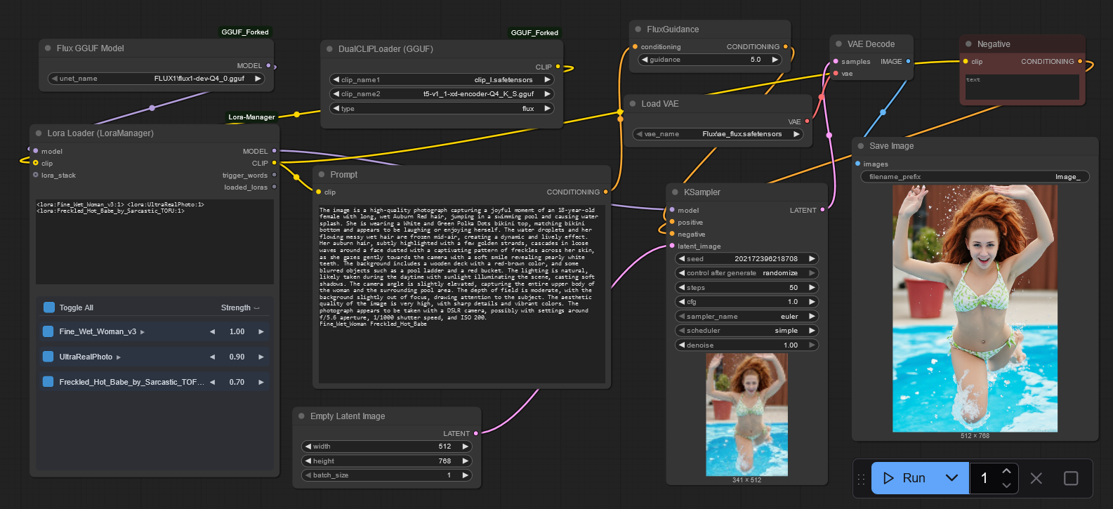The height and width of the screenshot is (509, 1113).
Task: Open the sampler_name dropdown set to euler
Action: pos(746,317)
